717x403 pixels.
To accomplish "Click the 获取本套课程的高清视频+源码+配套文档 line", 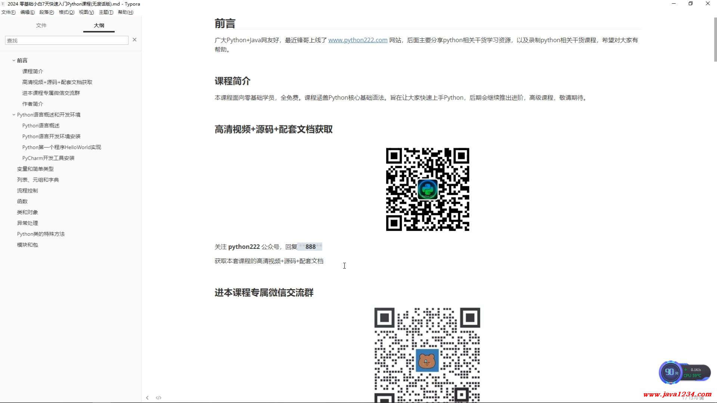I will point(269,261).
